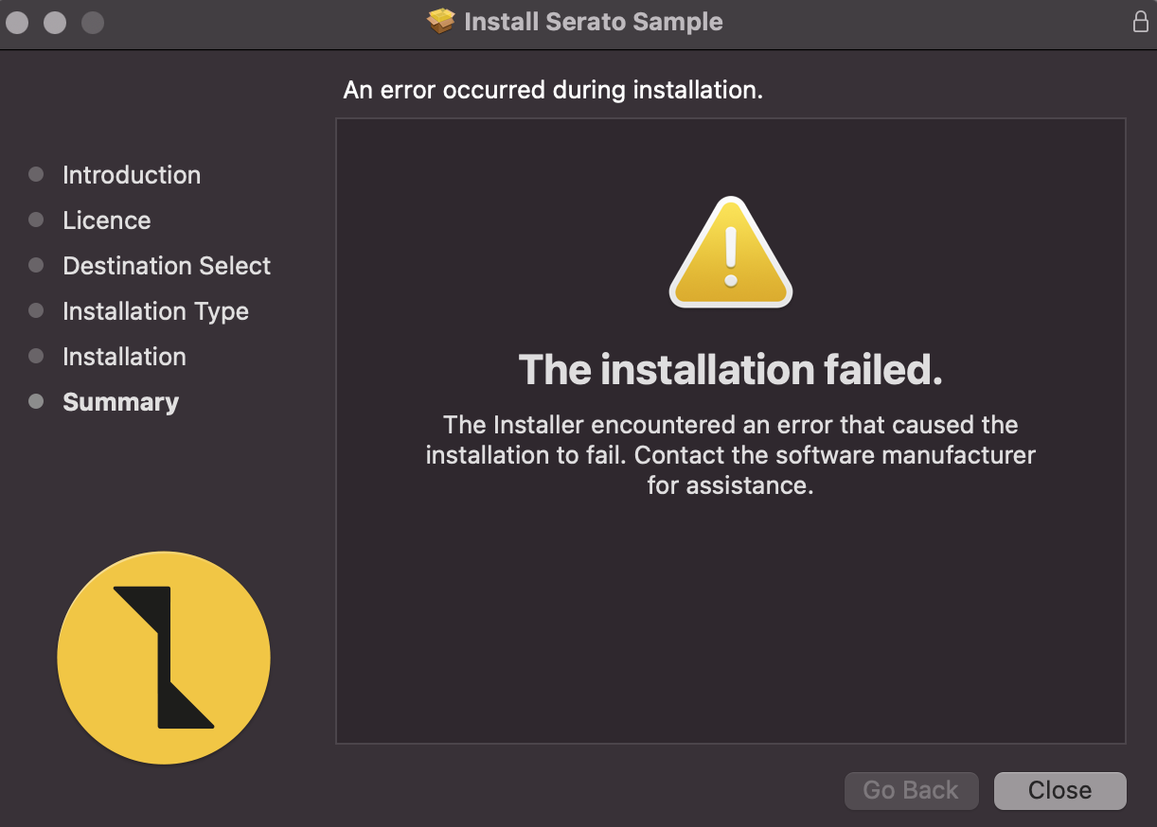The height and width of the screenshot is (827, 1157).
Task: Select the Licence step in sidebar
Action: (107, 220)
